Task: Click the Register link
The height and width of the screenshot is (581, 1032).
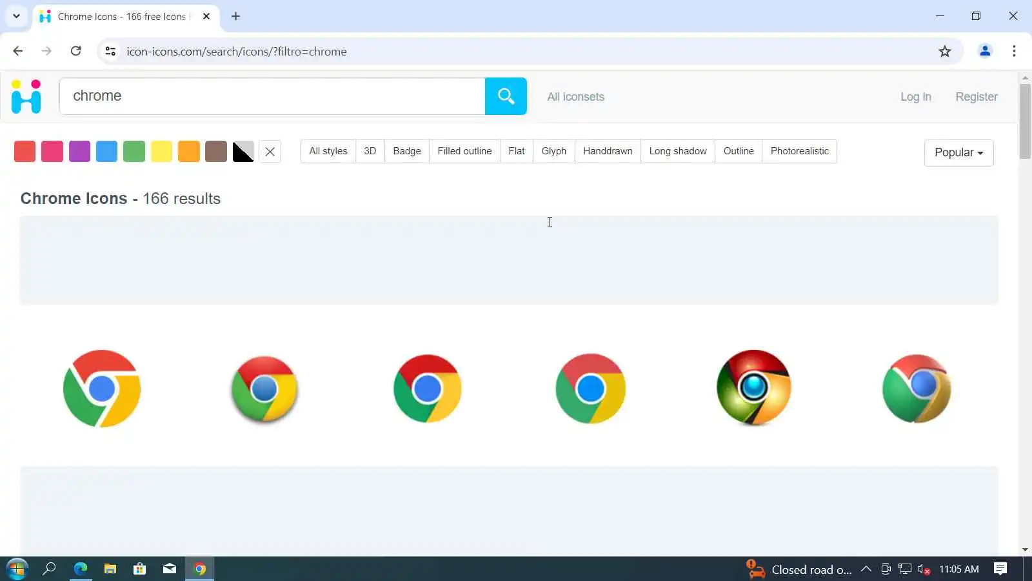Action: pos(977,97)
